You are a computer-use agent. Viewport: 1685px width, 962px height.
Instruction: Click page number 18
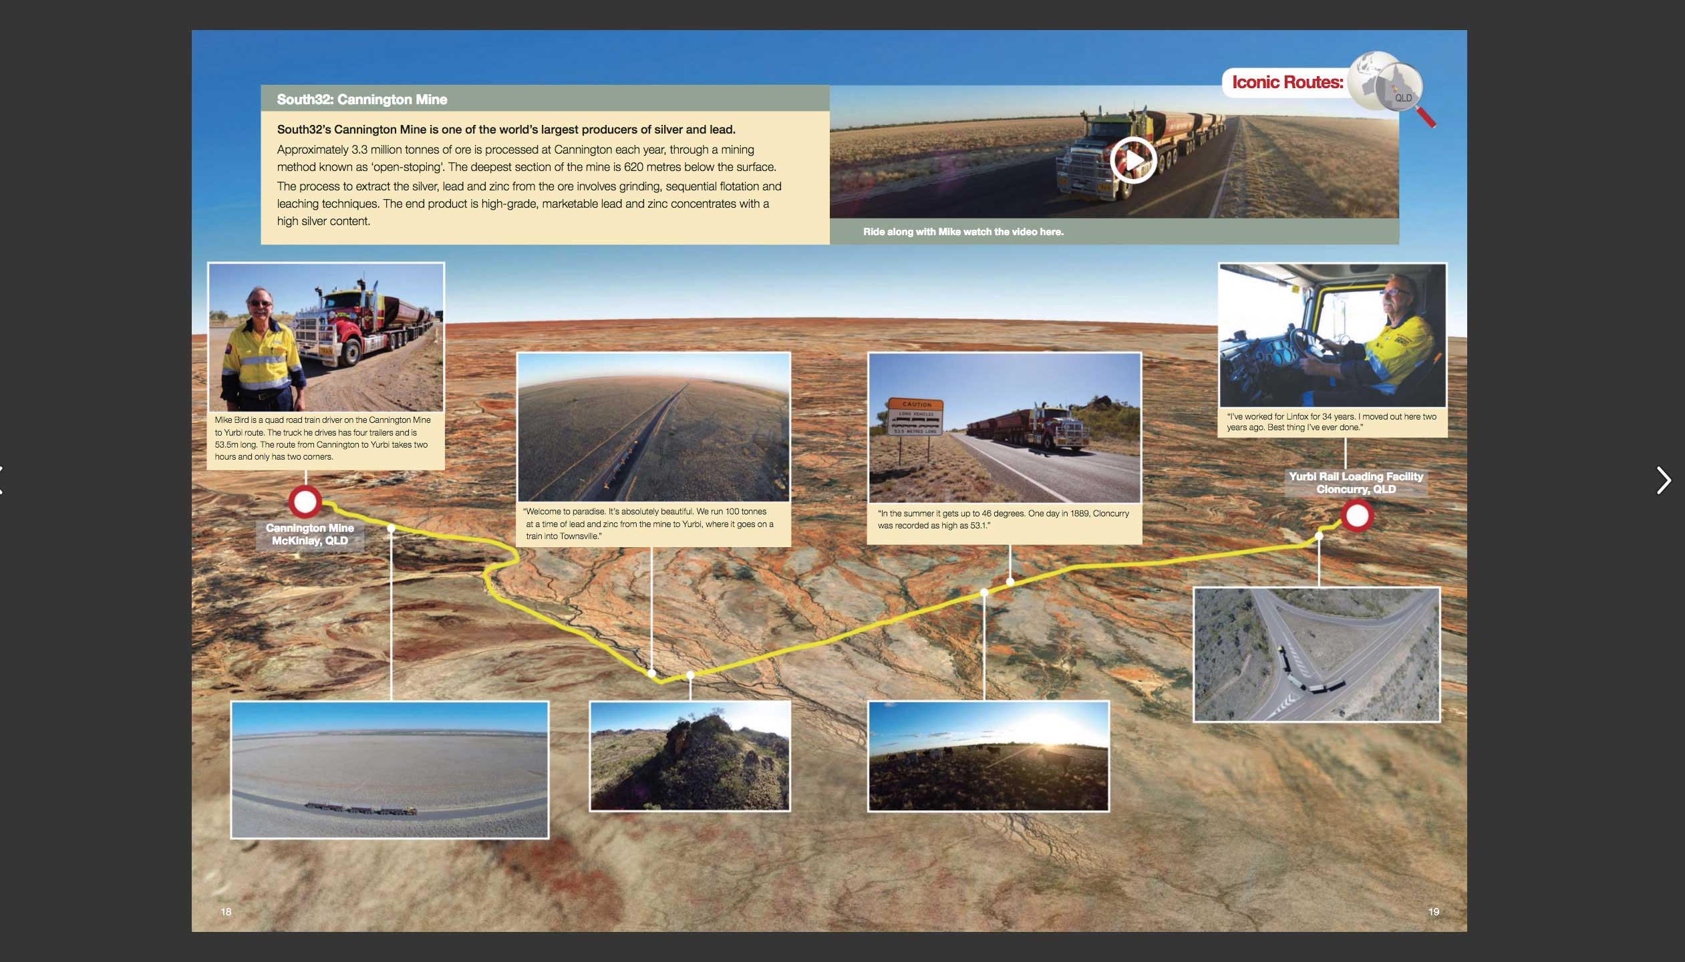pyautogui.click(x=226, y=912)
